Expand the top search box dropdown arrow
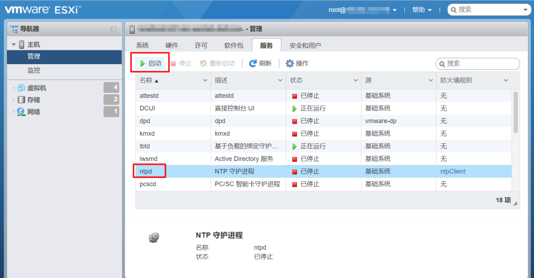 coord(526,10)
